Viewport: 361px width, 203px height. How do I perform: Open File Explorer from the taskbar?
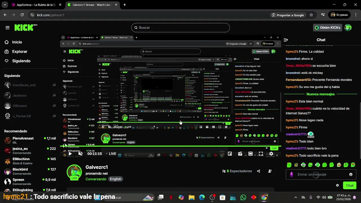[191, 198]
